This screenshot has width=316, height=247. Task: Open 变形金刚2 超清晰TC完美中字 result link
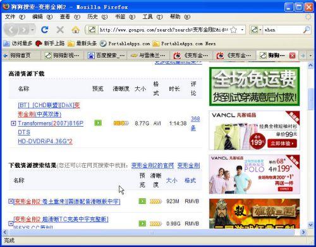pyautogui.click(x=61, y=219)
